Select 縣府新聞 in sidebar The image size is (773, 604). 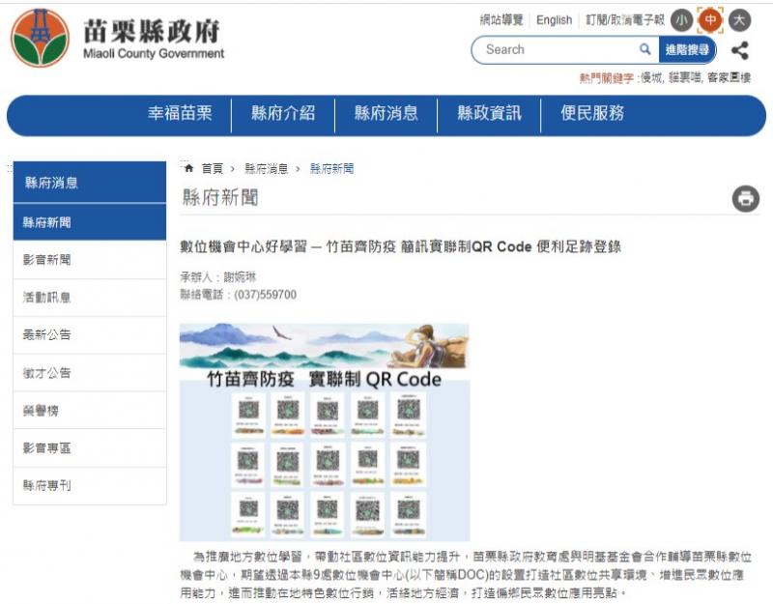point(90,222)
